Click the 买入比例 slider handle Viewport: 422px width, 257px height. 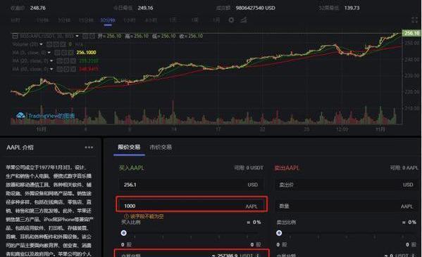[123, 233]
